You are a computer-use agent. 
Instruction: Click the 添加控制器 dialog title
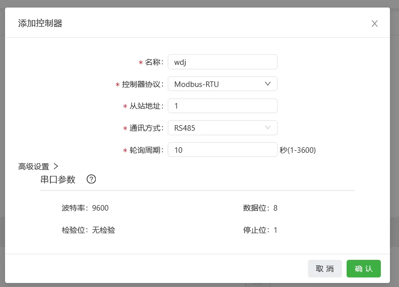click(40, 23)
